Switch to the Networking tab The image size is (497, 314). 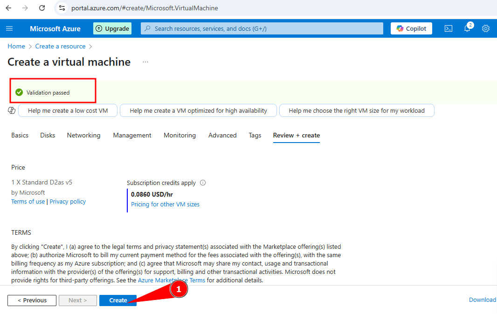[83, 135]
